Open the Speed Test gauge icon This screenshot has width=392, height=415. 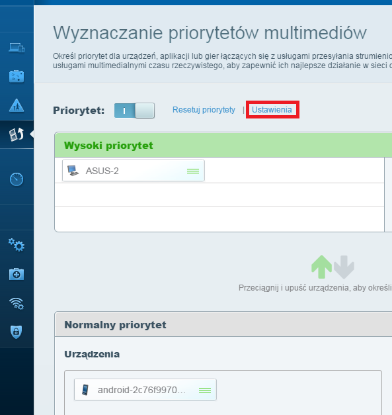pos(17,179)
